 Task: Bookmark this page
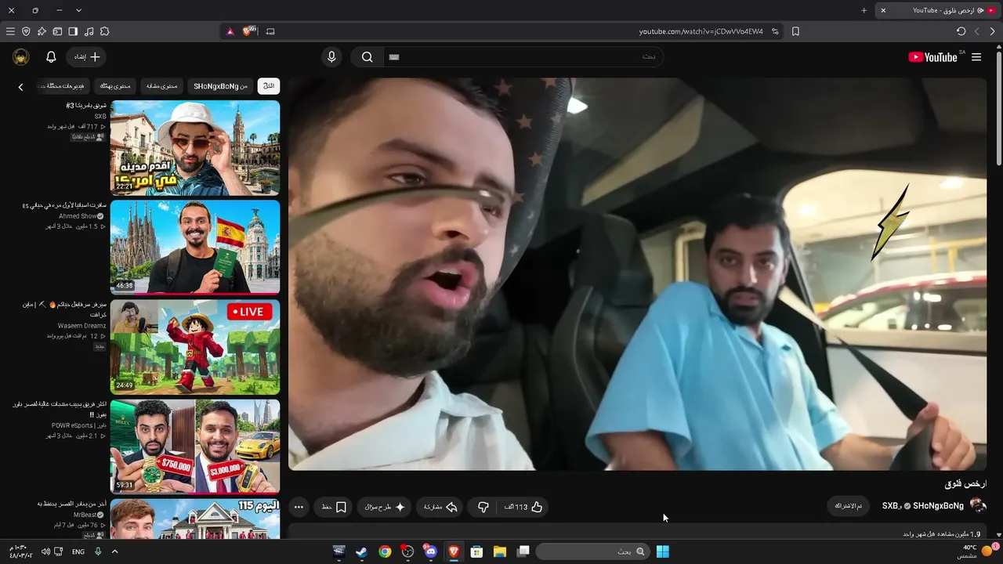tap(795, 31)
